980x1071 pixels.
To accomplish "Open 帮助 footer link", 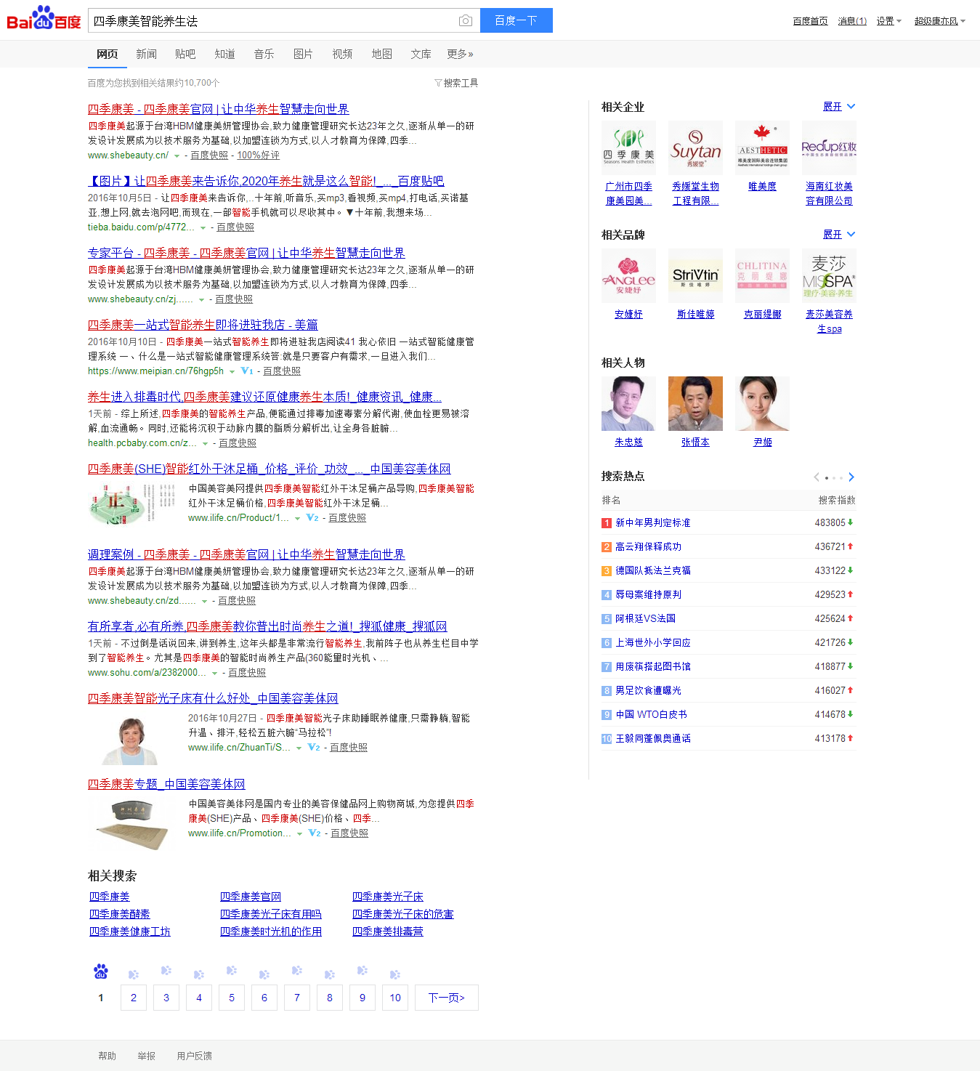I will click(x=107, y=1056).
